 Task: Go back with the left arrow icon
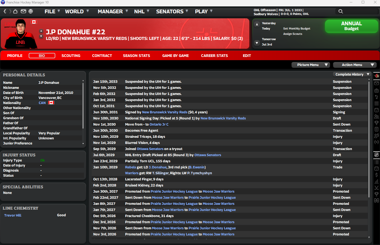pyautogui.click(x=5, y=11)
